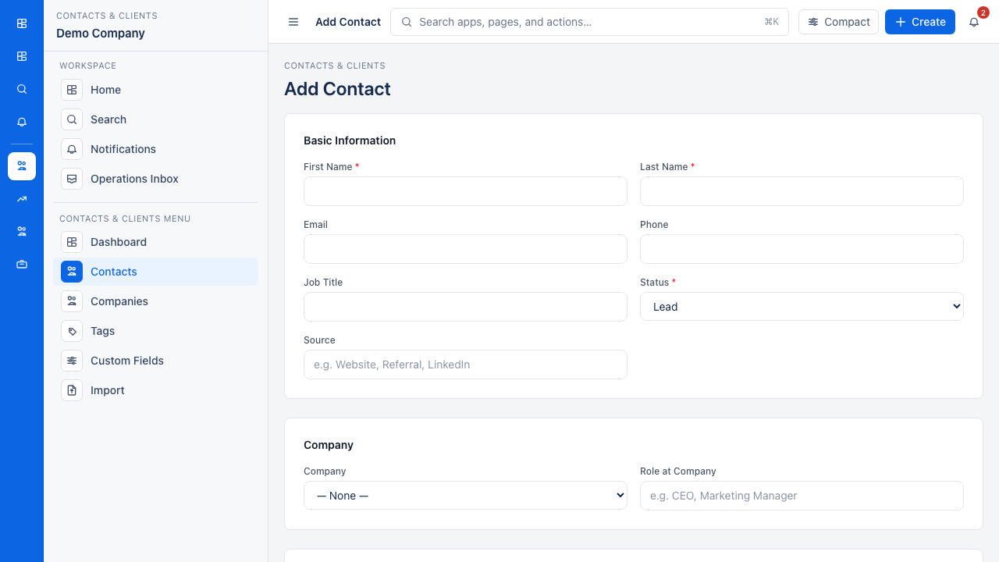Click the Import file icon
This screenshot has height=562, width=999.
[x=72, y=390]
